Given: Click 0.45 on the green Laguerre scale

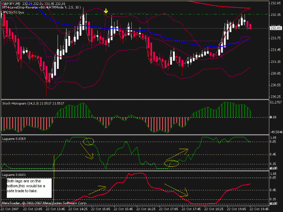Looking at the screenshot, I should [x=273, y=154].
